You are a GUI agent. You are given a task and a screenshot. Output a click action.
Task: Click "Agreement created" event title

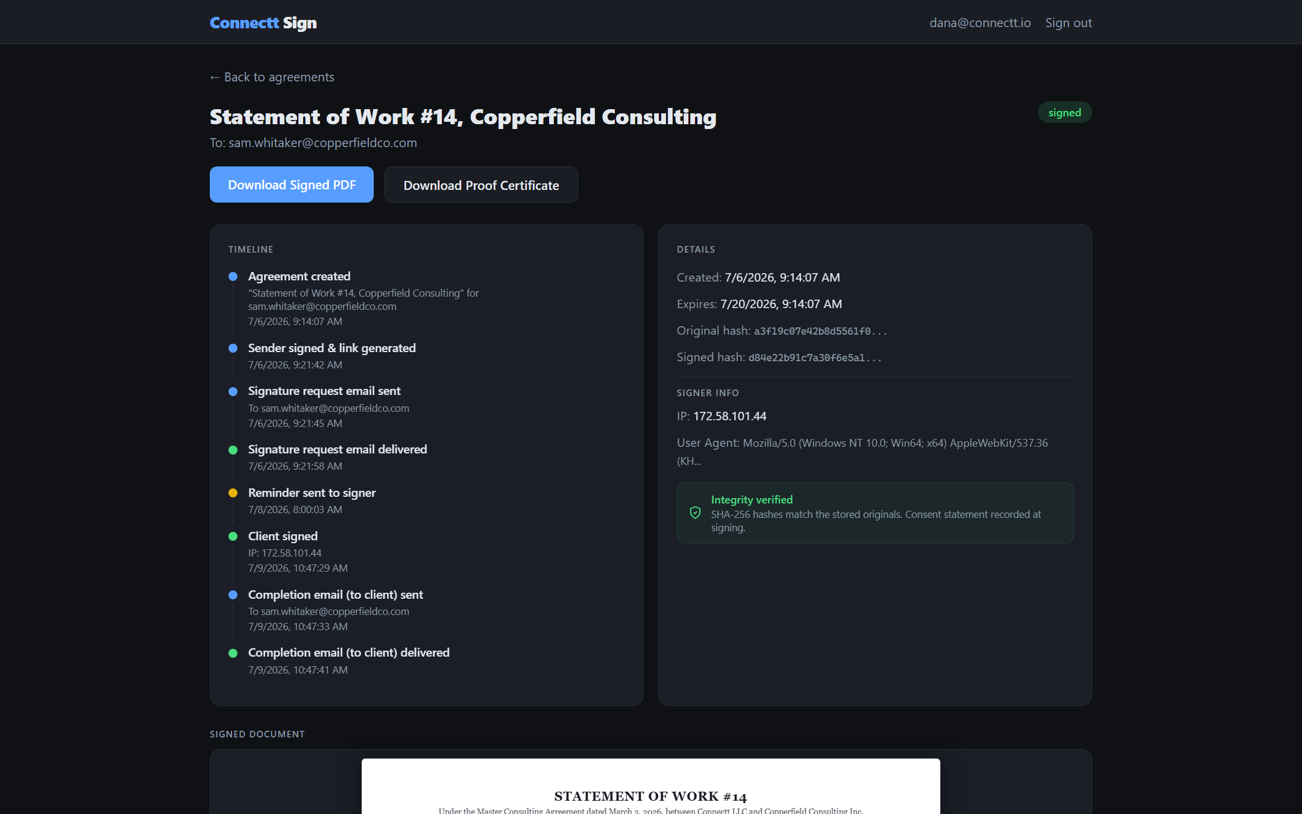click(299, 276)
